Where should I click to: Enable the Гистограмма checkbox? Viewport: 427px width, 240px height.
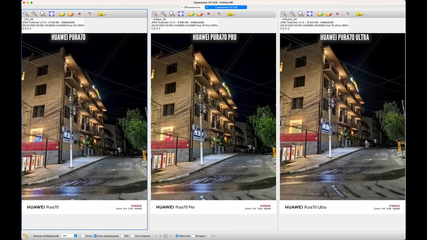132,236
